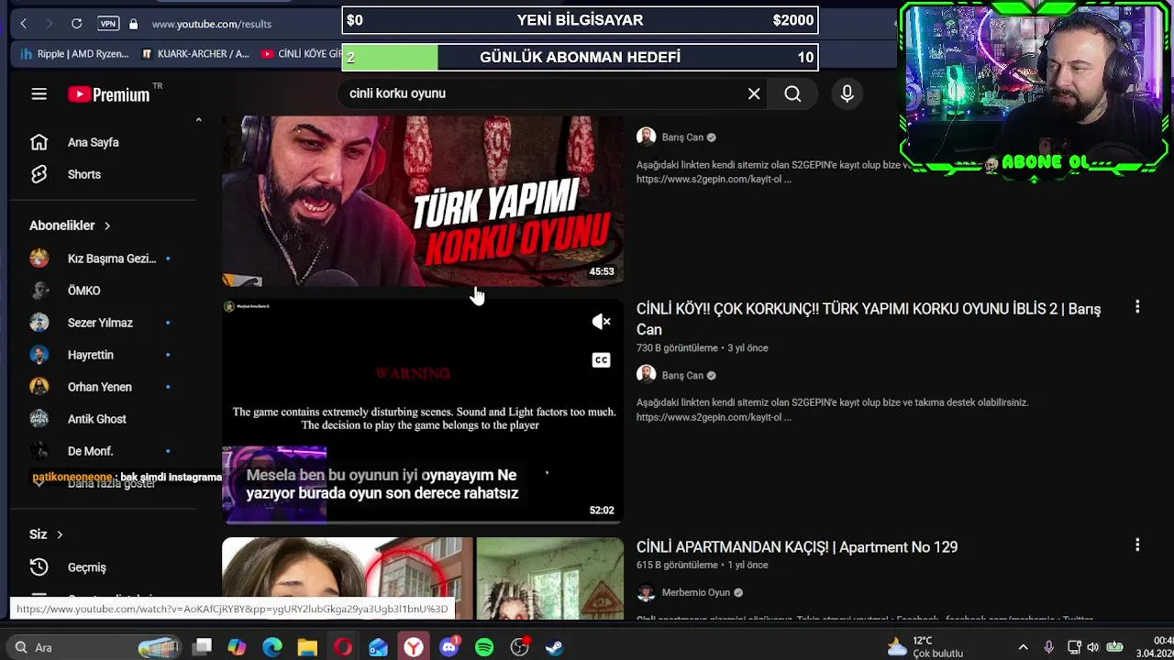This screenshot has width=1174, height=660.
Task: Open the CİNLİ APARTMANDAN KAÇIŞ video title
Action: pyautogui.click(x=797, y=547)
